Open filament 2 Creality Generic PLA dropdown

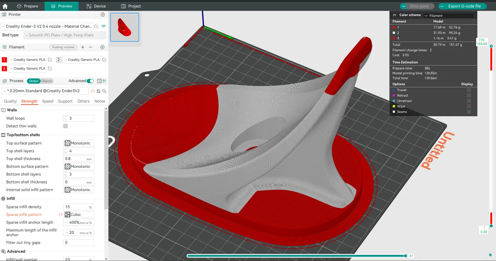(82, 60)
